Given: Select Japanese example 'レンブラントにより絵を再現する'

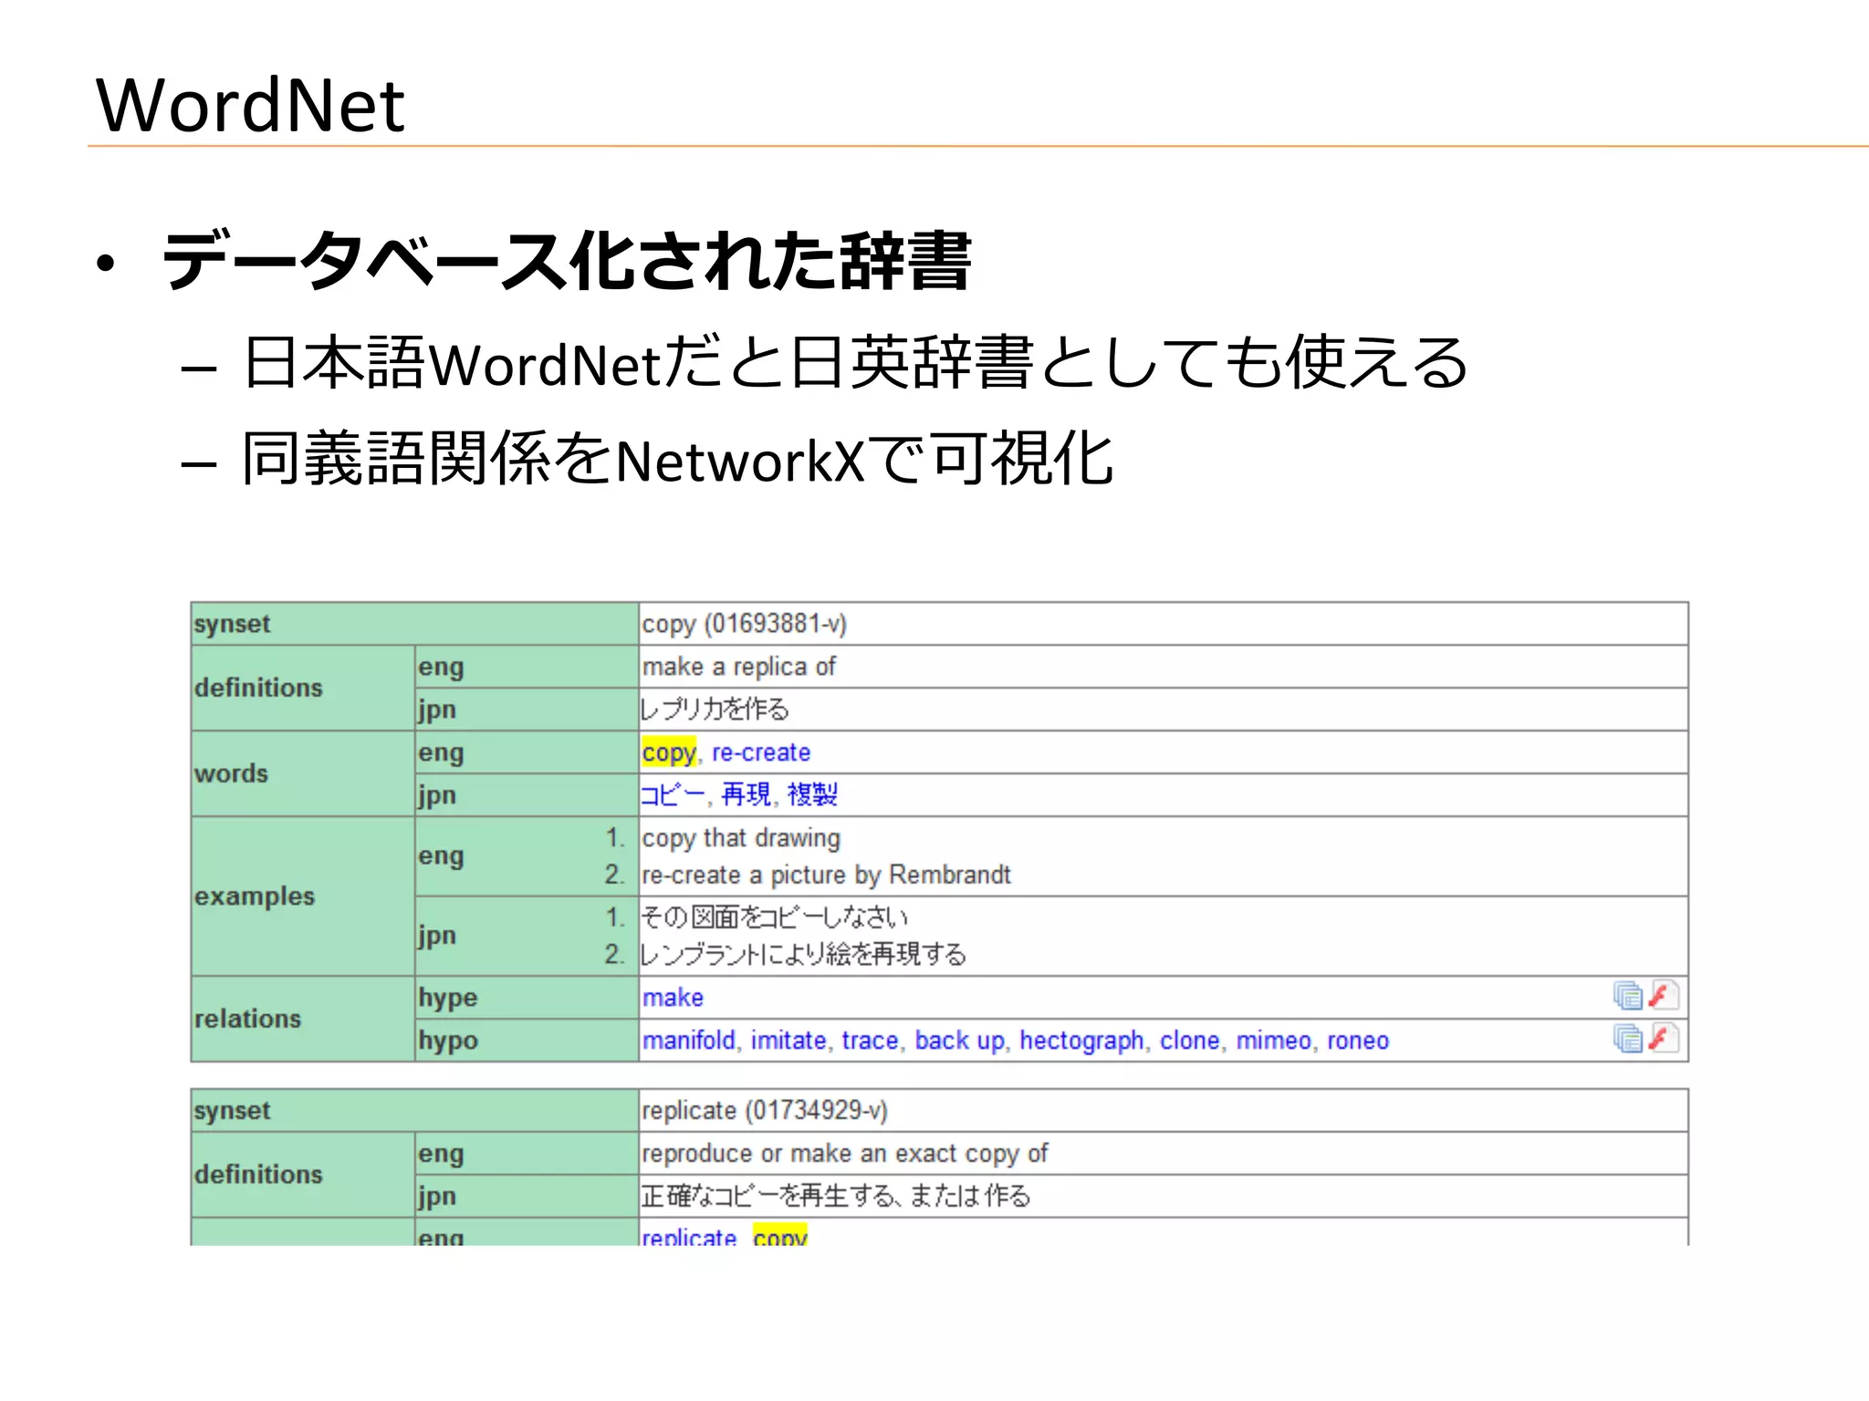Looking at the screenshot, I should pyautogui.click(x=803, y=954).
